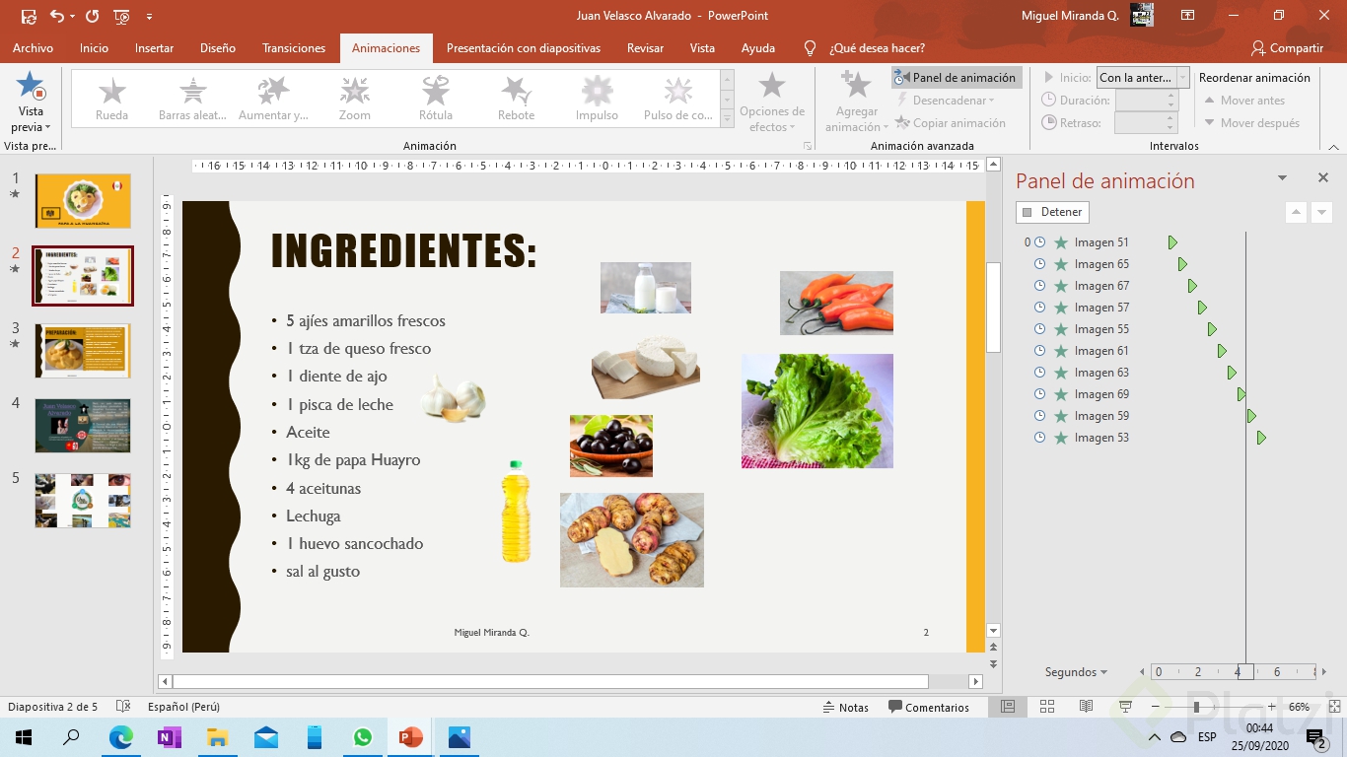Switch to normal view in status bar
The image size is (1347, 757).
(x=1008, y=707)
